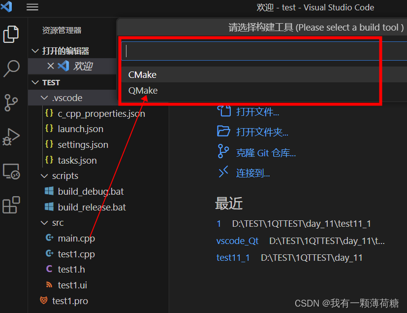407x313 pixels.
Task: Click the open file icon on welcome page
Action: pos(224,111)
